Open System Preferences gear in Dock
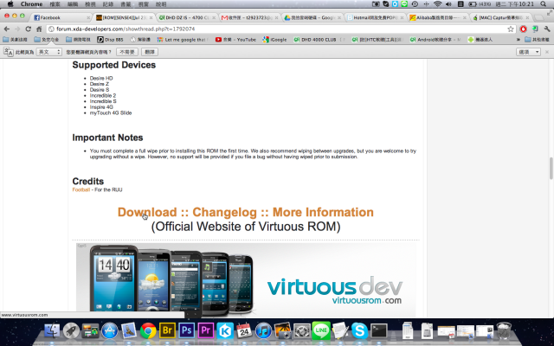554x346 pixels. [x=302, y=331]
